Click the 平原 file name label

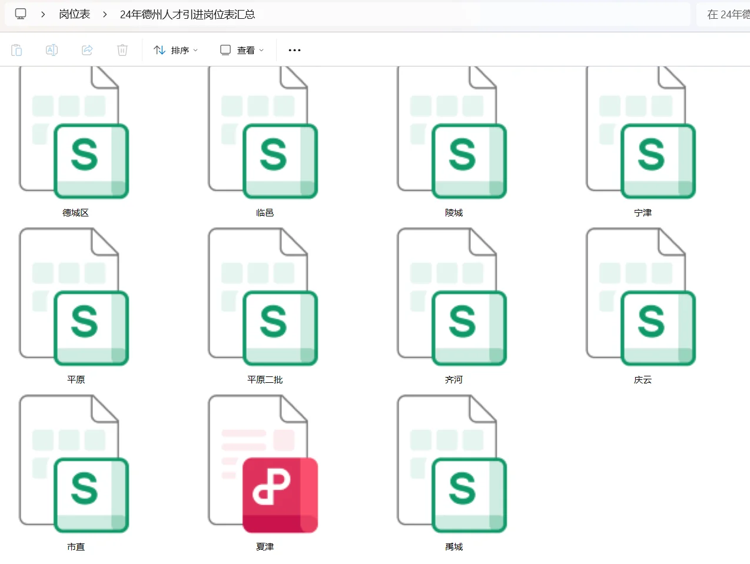click(x=76, y=379)
